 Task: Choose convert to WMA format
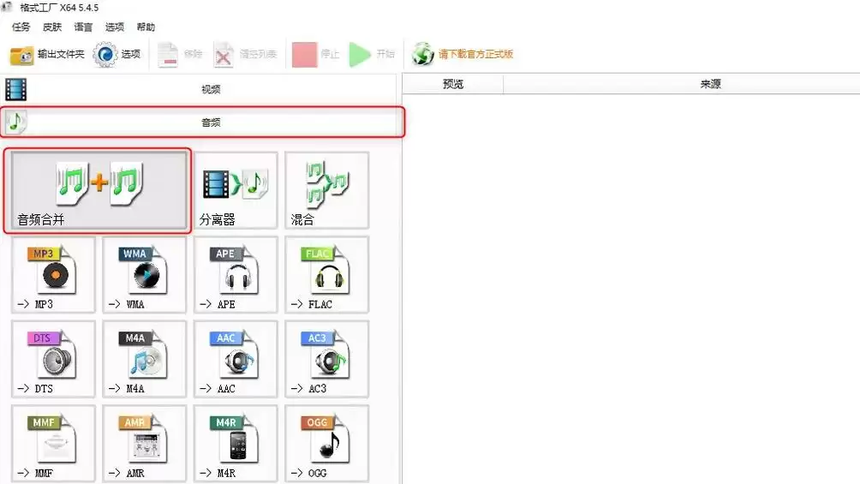[144, 275]
